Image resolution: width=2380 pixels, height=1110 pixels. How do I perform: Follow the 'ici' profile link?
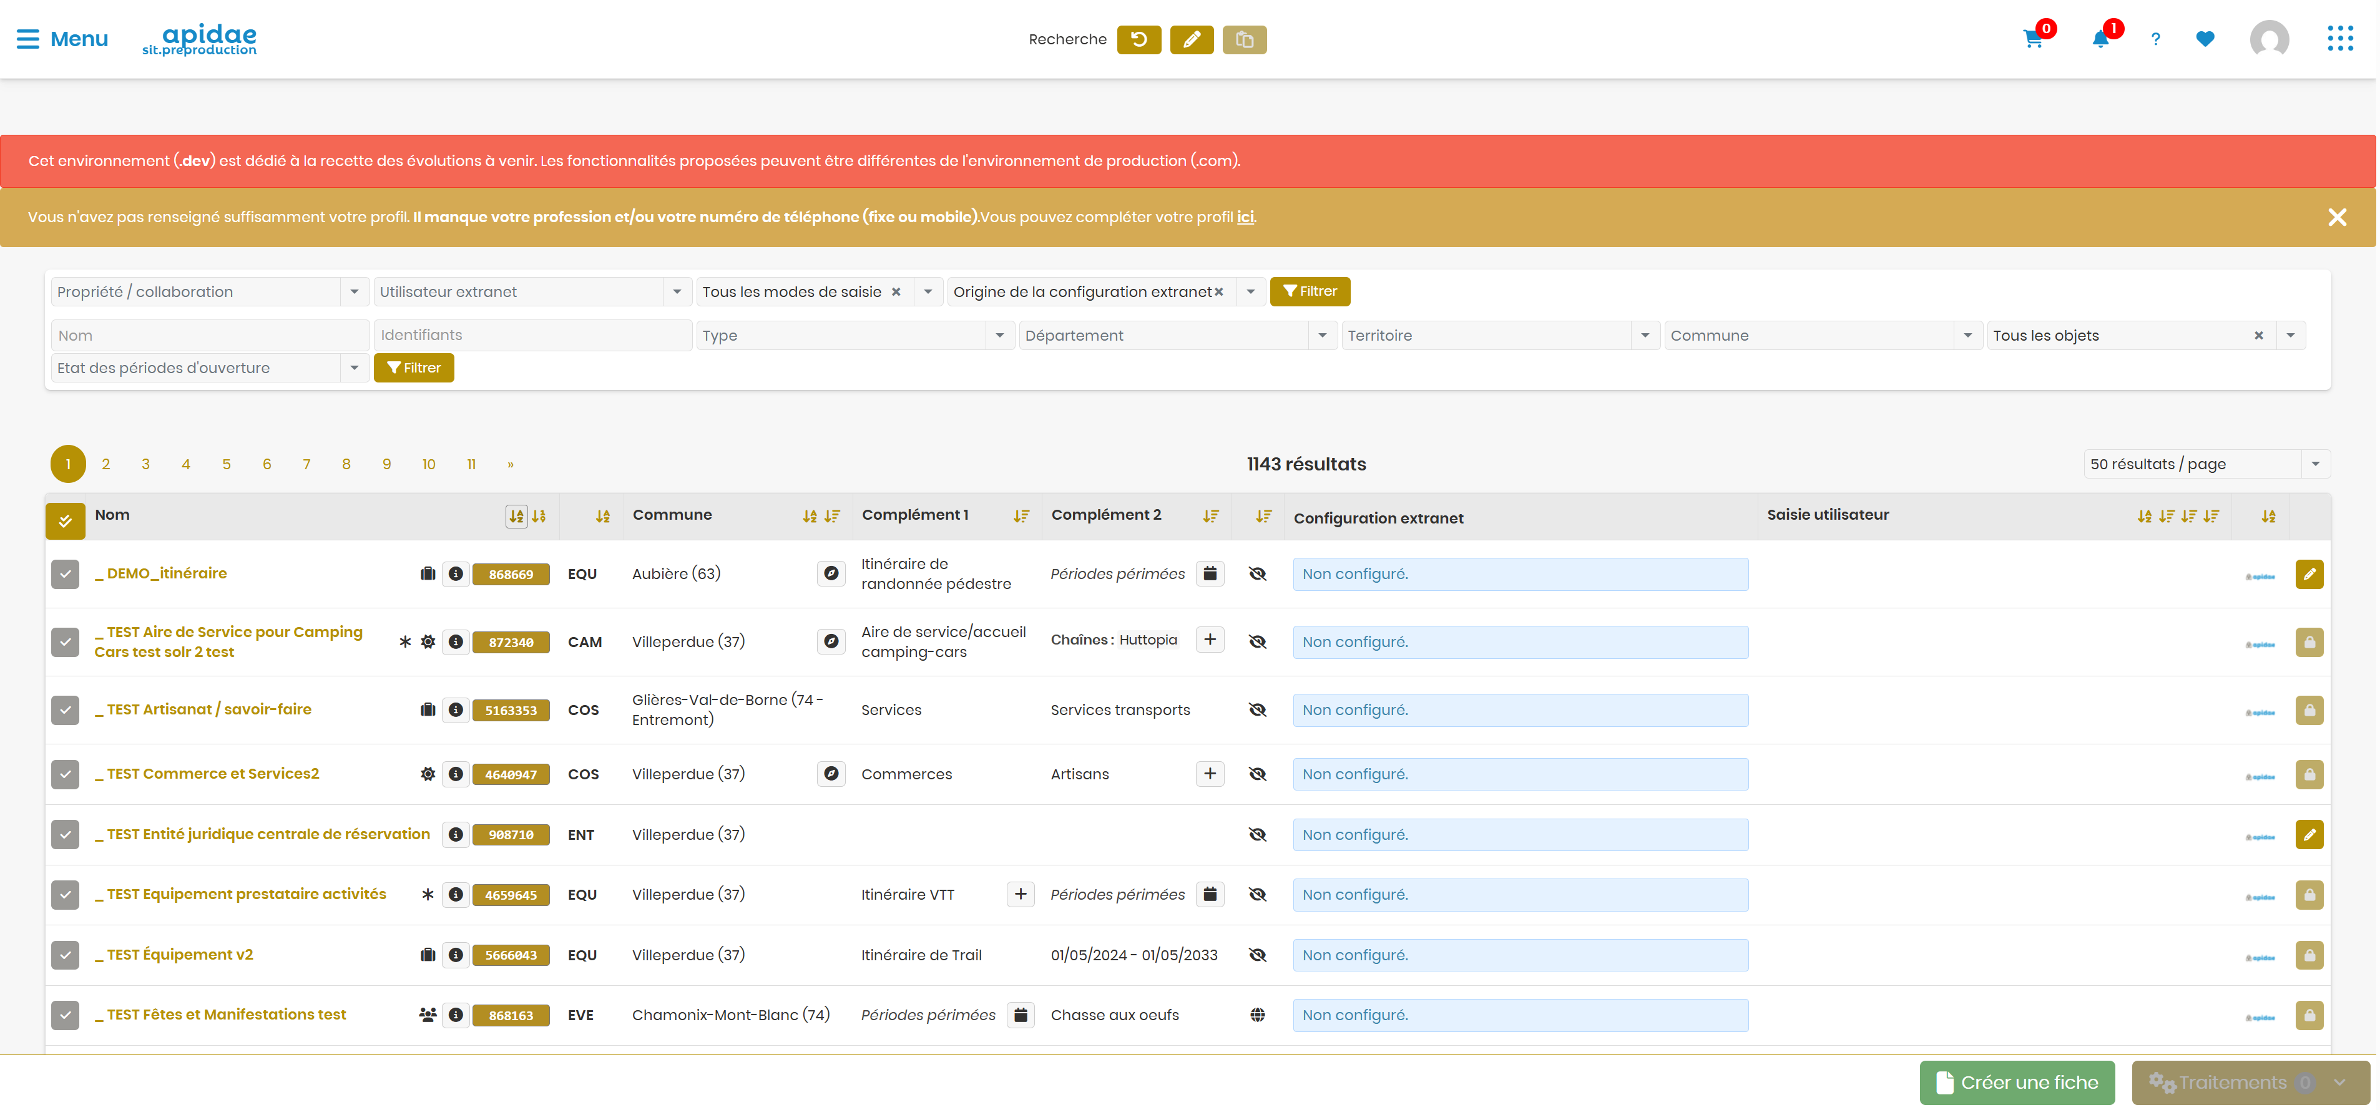pyautogui.click(x=1245, y=217)
